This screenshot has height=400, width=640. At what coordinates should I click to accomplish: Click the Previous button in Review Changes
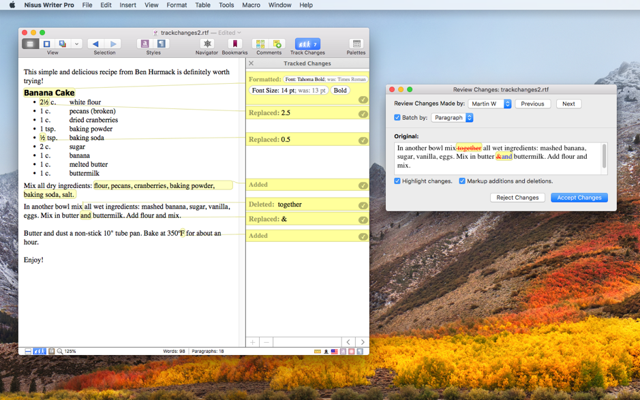pos(533,104)
